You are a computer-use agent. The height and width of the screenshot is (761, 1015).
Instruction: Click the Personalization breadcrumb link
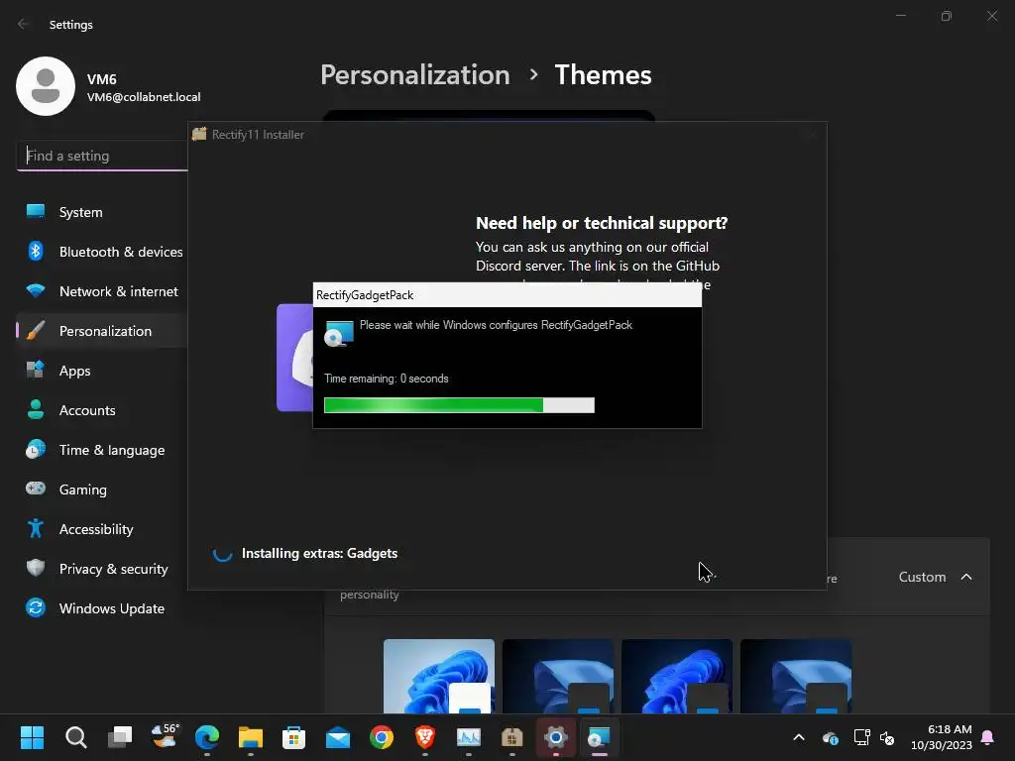point(415,75)
